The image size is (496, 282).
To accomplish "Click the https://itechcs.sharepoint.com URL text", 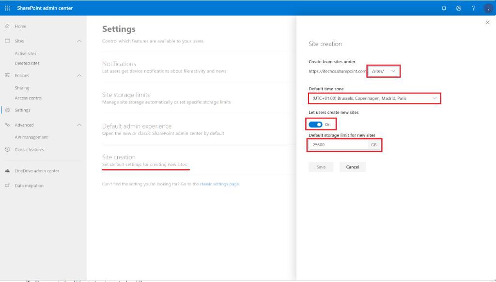I will [x=337, y=71].
